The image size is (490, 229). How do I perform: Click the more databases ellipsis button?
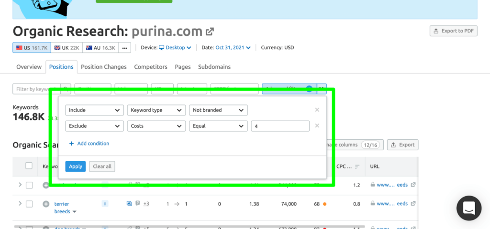tap(124, 48)
